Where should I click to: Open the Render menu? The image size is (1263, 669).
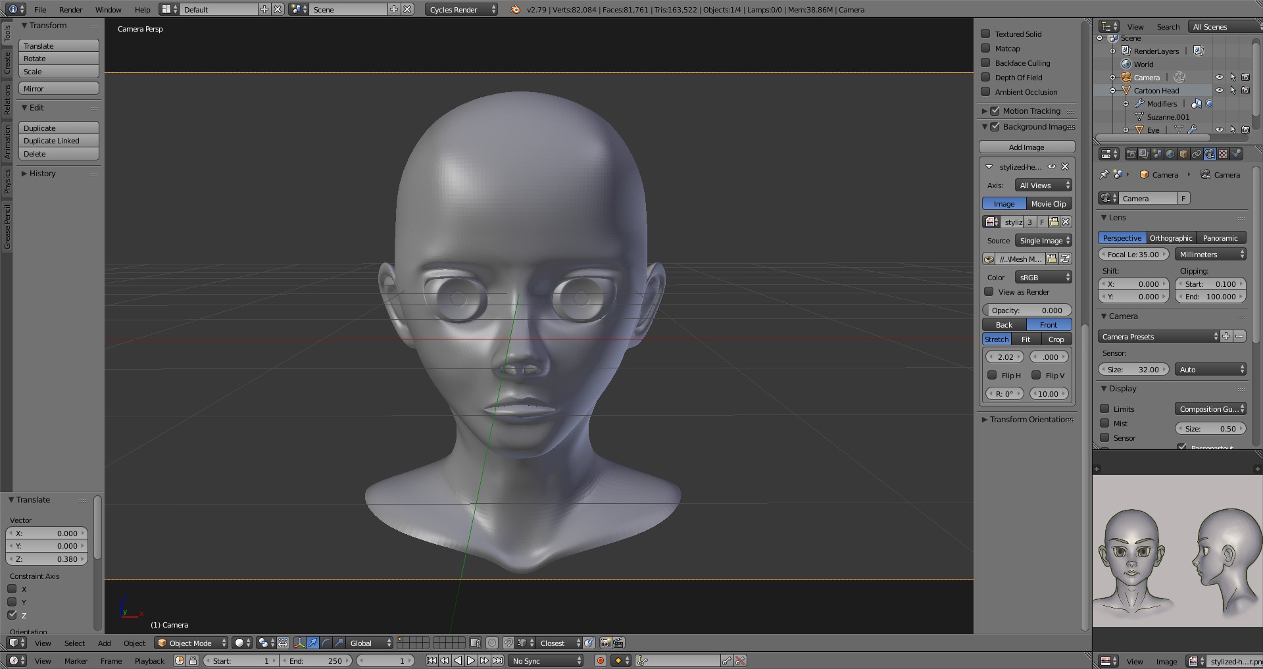tap(70, 10)
